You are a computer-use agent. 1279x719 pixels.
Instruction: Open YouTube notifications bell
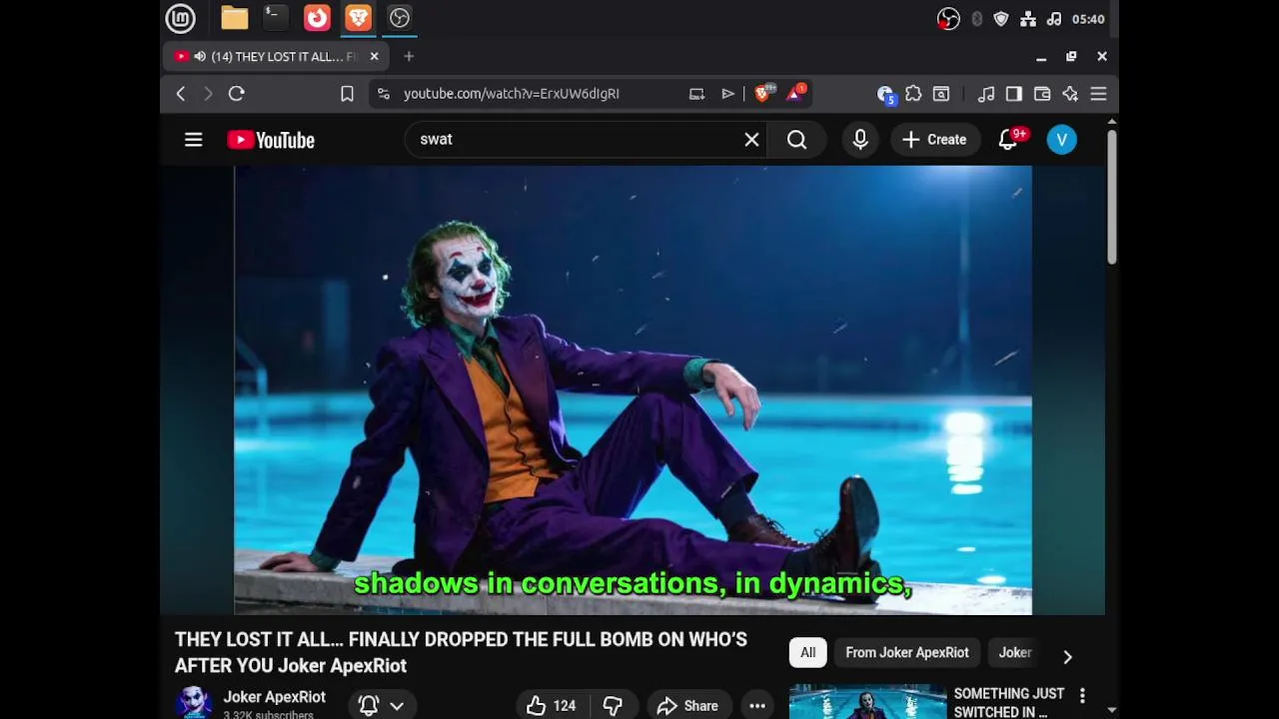click(x=1009, y=140)
